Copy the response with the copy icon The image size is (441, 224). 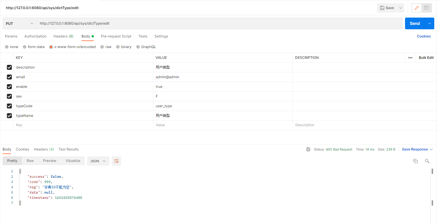pos(416,161)
